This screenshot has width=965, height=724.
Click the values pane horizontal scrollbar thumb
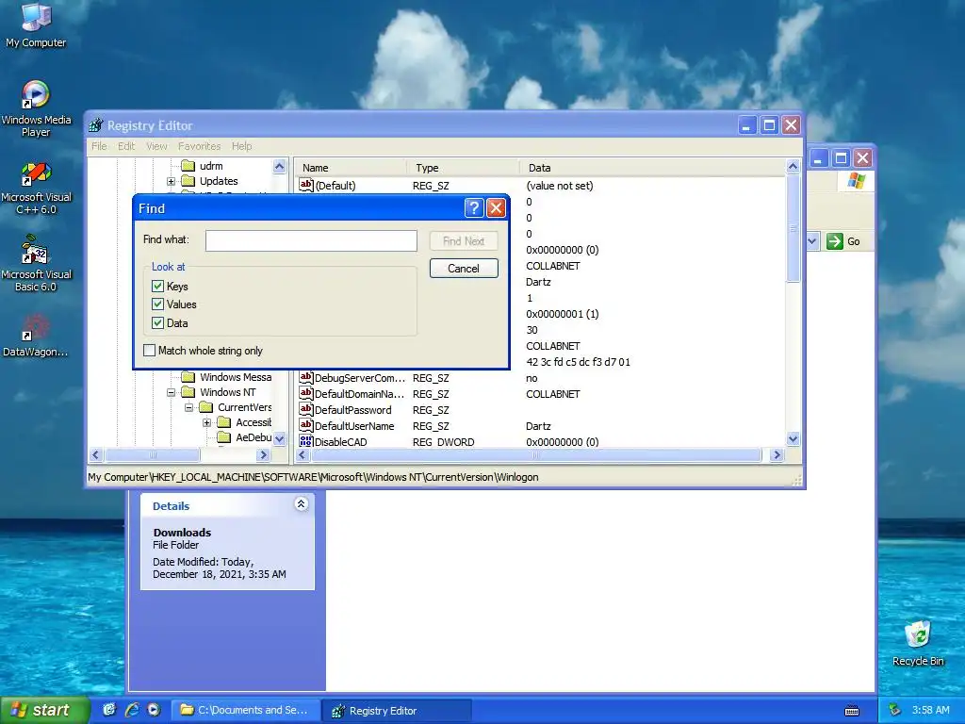coord(535,455)
